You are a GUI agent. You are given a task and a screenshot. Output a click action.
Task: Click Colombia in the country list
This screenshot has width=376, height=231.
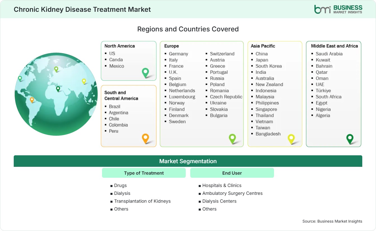click(118, 125)
